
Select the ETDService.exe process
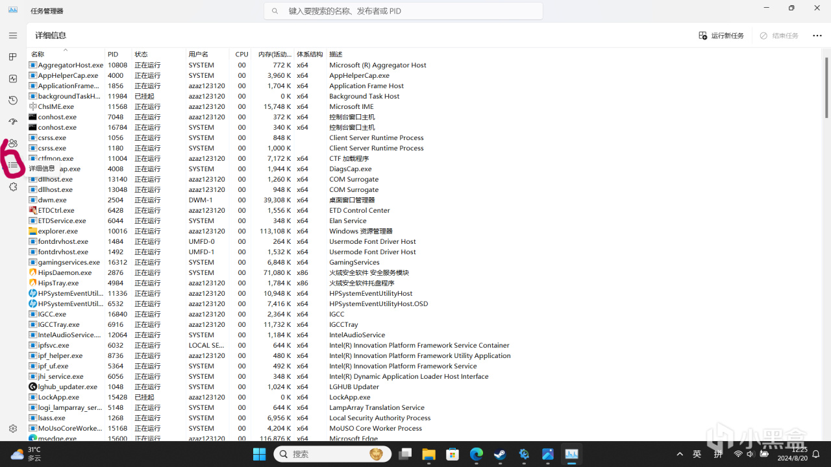pyautogui.click(x=62, y=221)
